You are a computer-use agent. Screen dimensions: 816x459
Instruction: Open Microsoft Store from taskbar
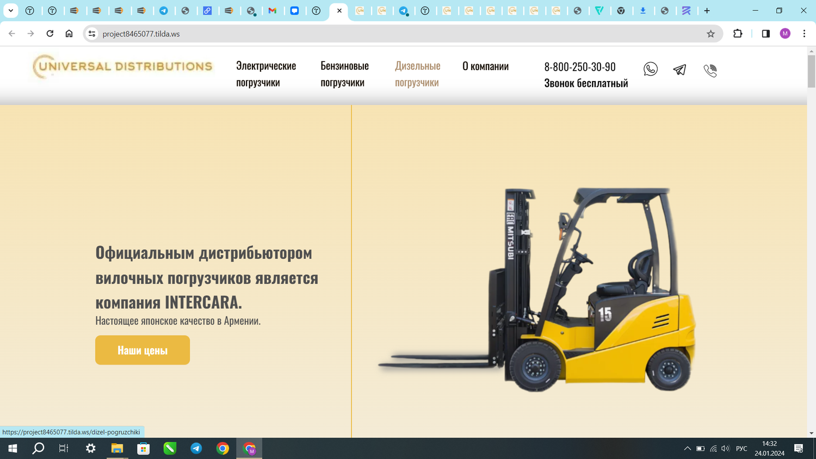tap(144, 449)
